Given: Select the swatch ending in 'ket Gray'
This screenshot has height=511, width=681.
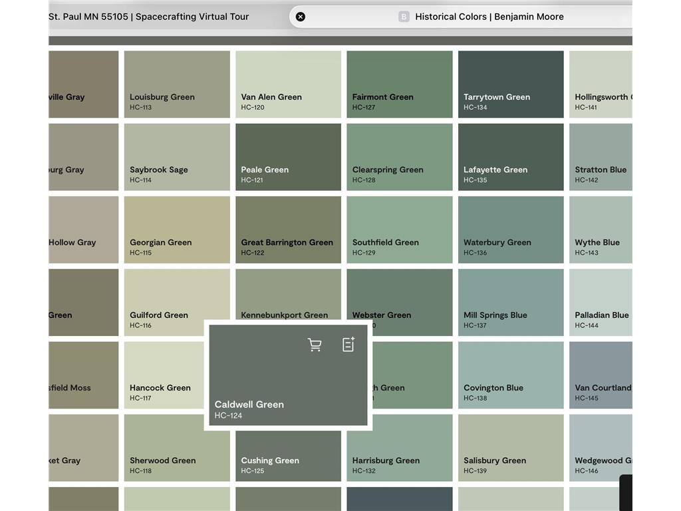Looking at the screenshot, I should pyautogui.click(x=83, y=448).
